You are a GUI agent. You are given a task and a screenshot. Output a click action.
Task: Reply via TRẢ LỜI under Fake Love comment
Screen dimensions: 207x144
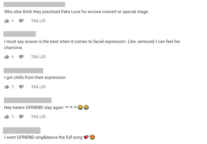[x=38, y=21]
